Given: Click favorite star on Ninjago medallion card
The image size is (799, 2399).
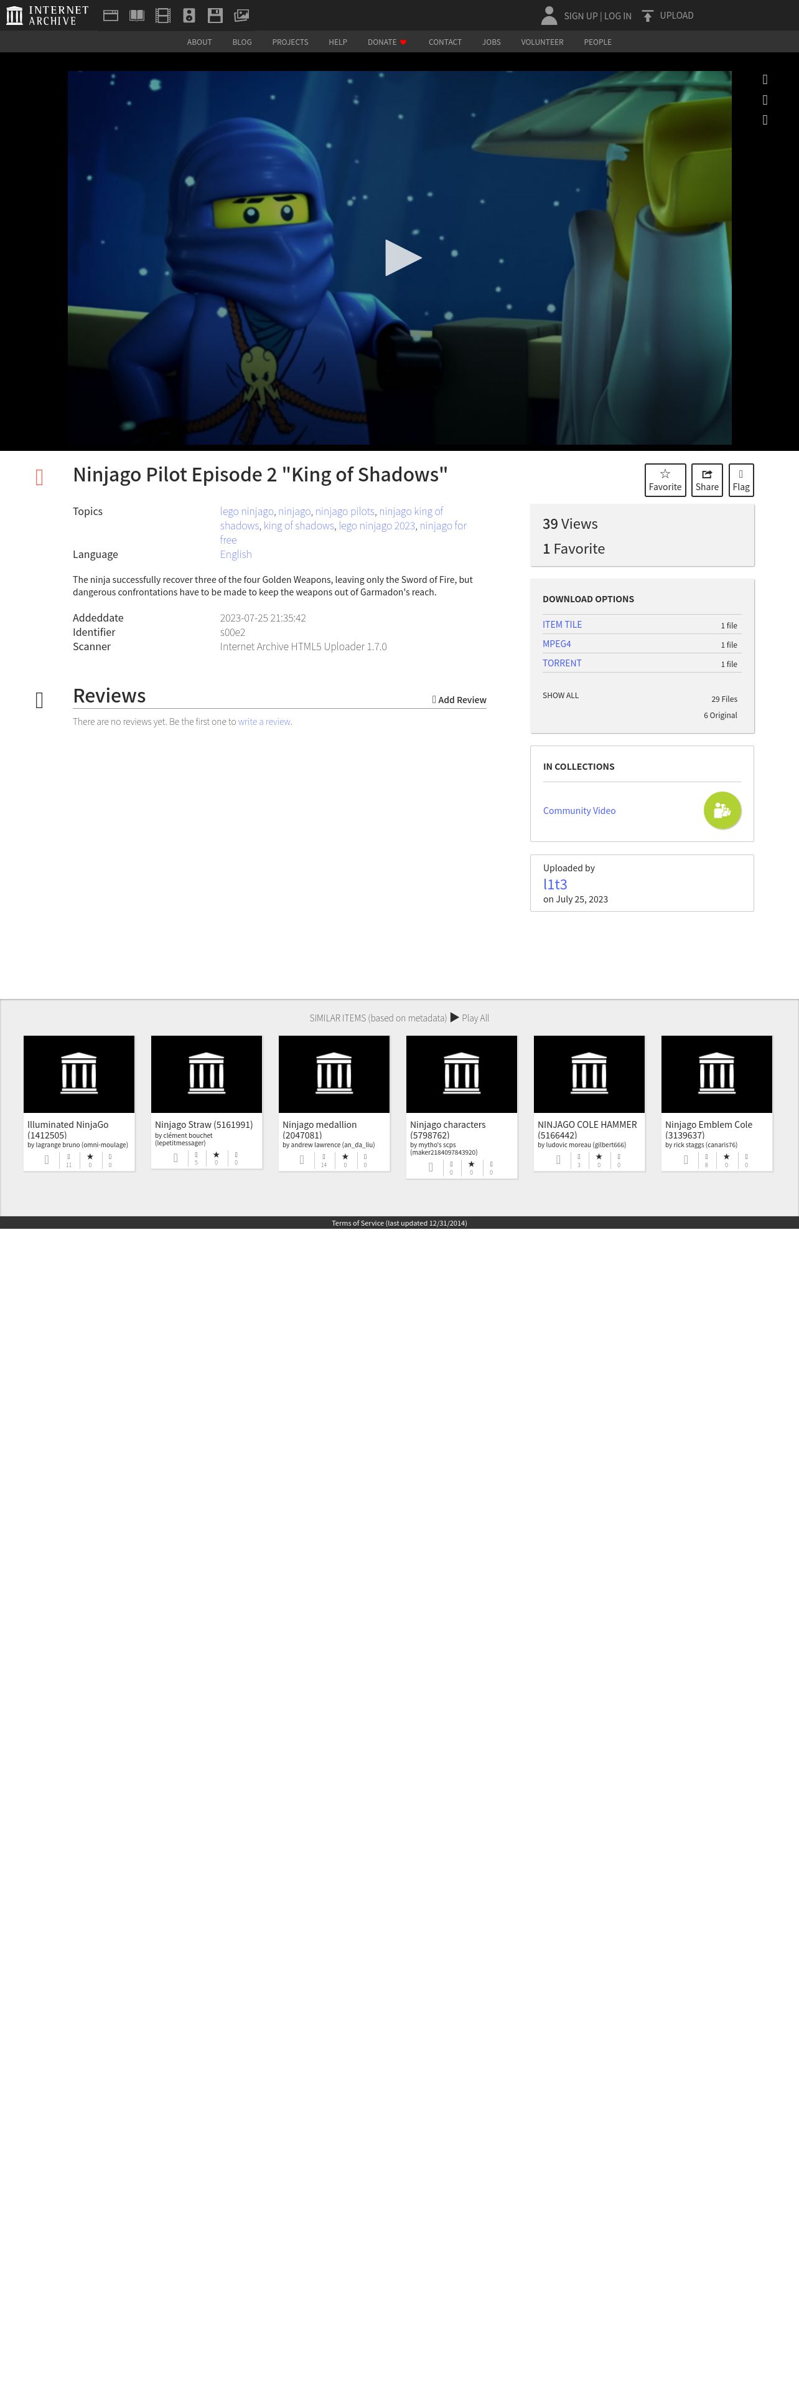Looking at the screenshot, I should coord(345,1157).
